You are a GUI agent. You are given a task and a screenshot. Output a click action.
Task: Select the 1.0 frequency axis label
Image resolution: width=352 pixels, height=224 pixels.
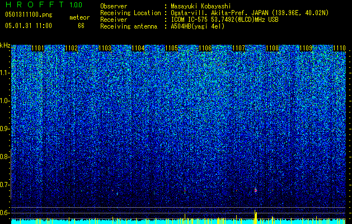pos(4,101)
